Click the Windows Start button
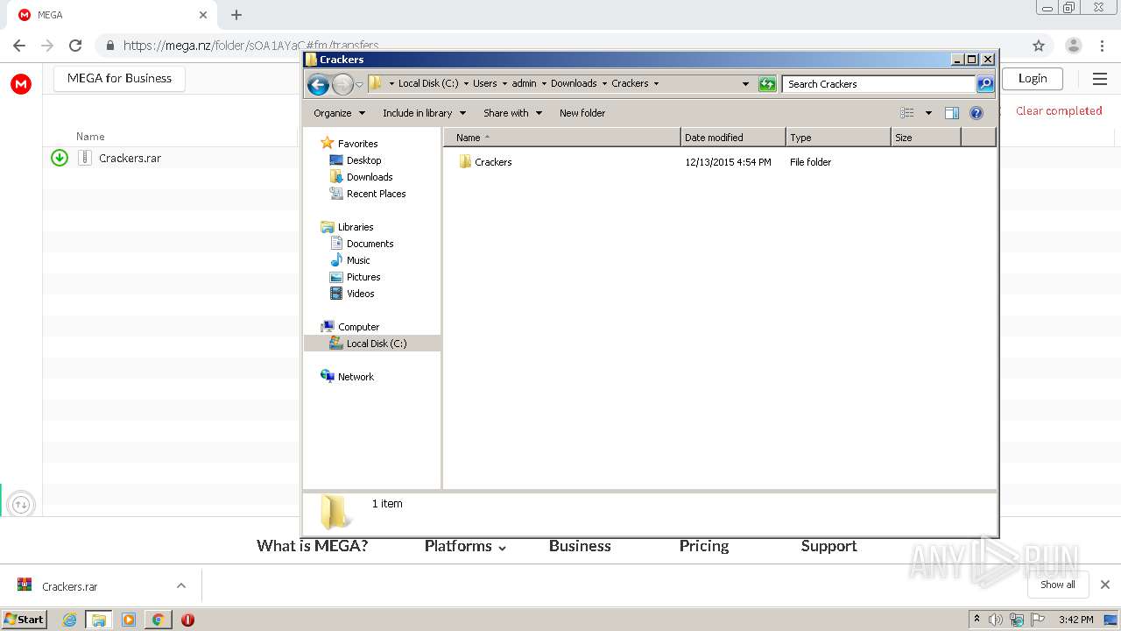Screen dimensions: 1121x631 point(24,620)
